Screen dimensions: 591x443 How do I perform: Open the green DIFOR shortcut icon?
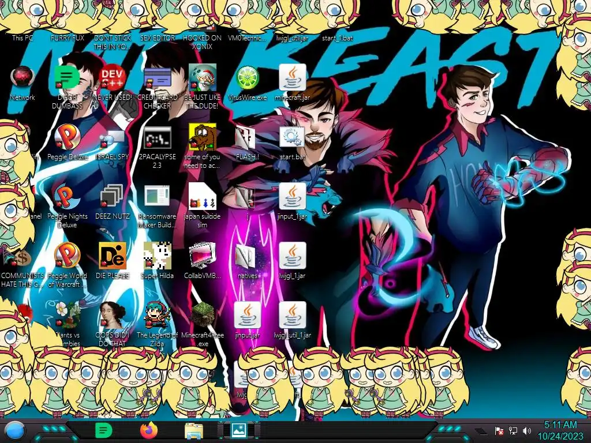pyautogui.click(x=67, y=78)
